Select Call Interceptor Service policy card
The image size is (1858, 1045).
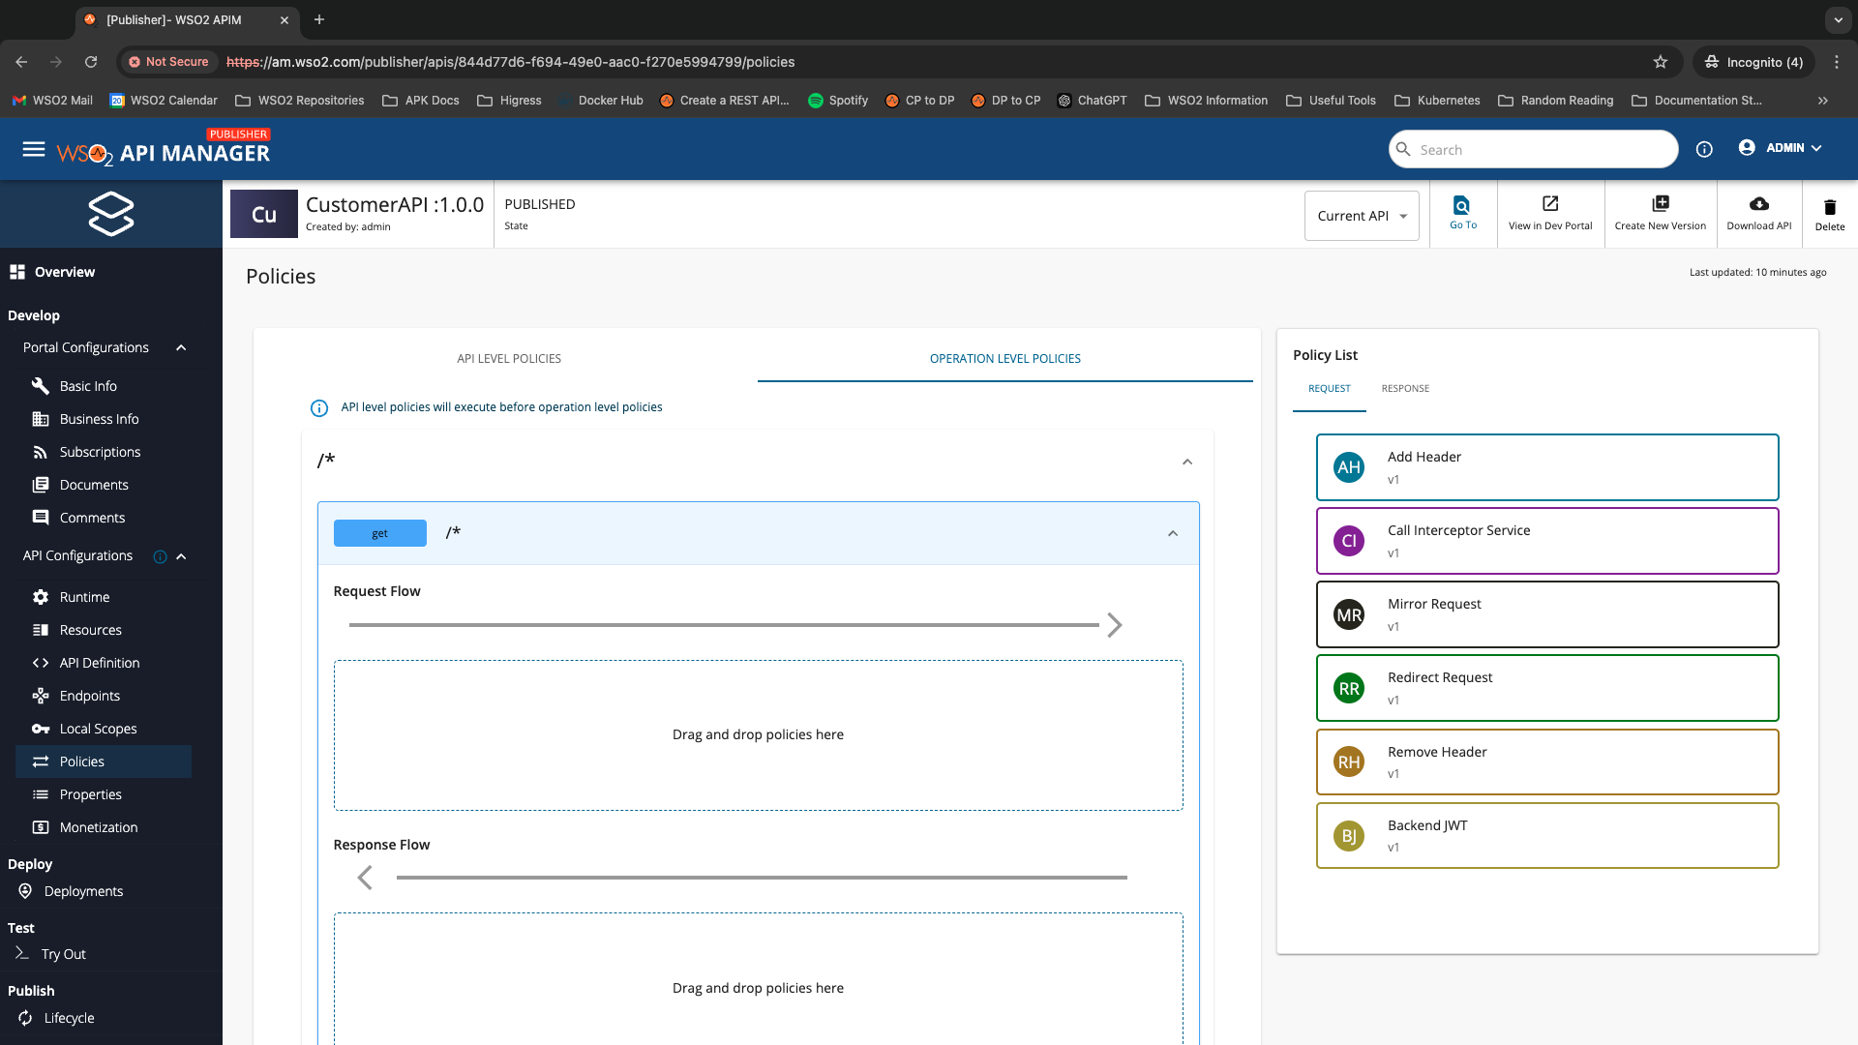pos(1547,541)
